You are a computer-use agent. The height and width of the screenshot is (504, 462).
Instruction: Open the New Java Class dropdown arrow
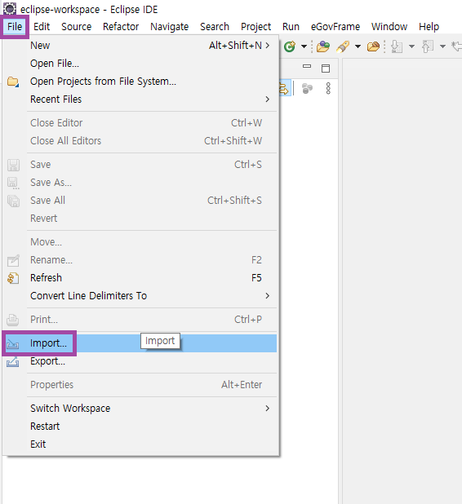click(x=304, y=46)
